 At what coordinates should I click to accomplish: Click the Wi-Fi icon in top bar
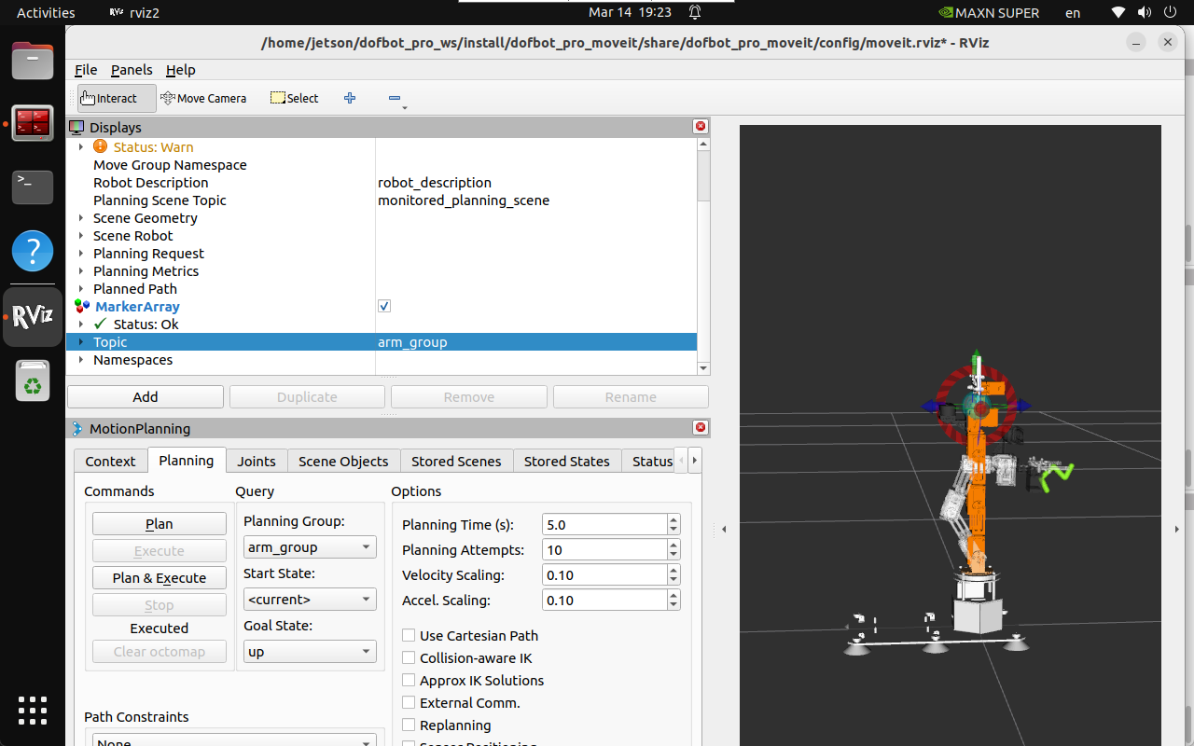(1118, 13)
